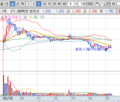Viewport: 120px width, 102px height.
Task: Toggle the small square before 종가 단순
Action: (x=2, y=17)
